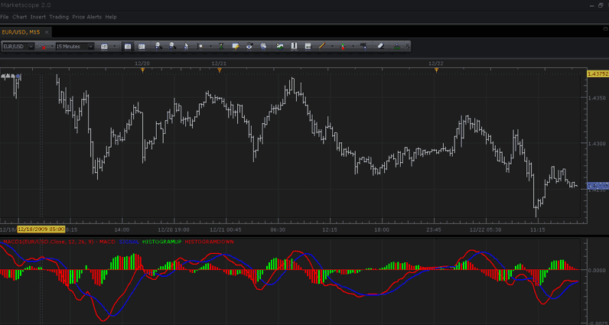The width and height of the screenshot is (609, 325).
Task: Click the 12/22 05:30 time axis label
Action: (486, 230)
